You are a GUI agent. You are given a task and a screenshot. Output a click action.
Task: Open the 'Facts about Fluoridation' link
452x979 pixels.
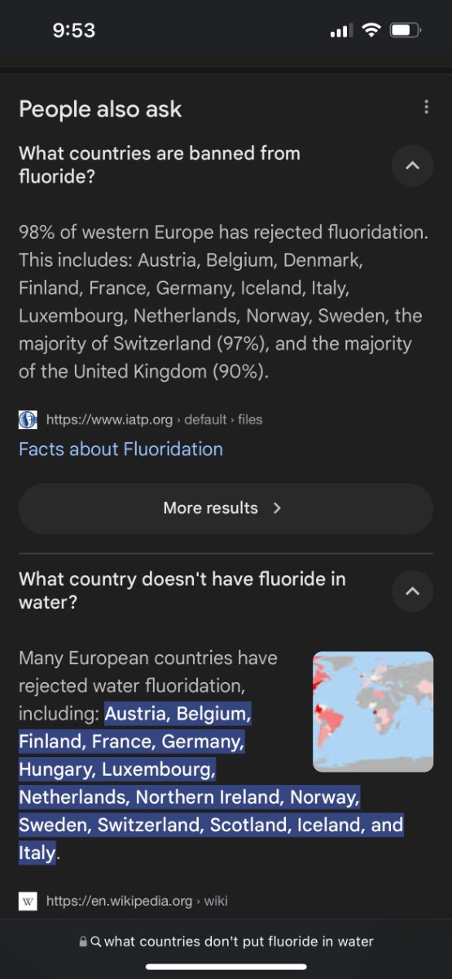click(121, 449)
